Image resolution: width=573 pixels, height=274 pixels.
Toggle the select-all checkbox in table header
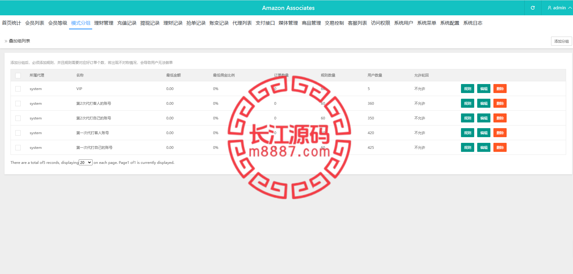[x=18, y=76]
